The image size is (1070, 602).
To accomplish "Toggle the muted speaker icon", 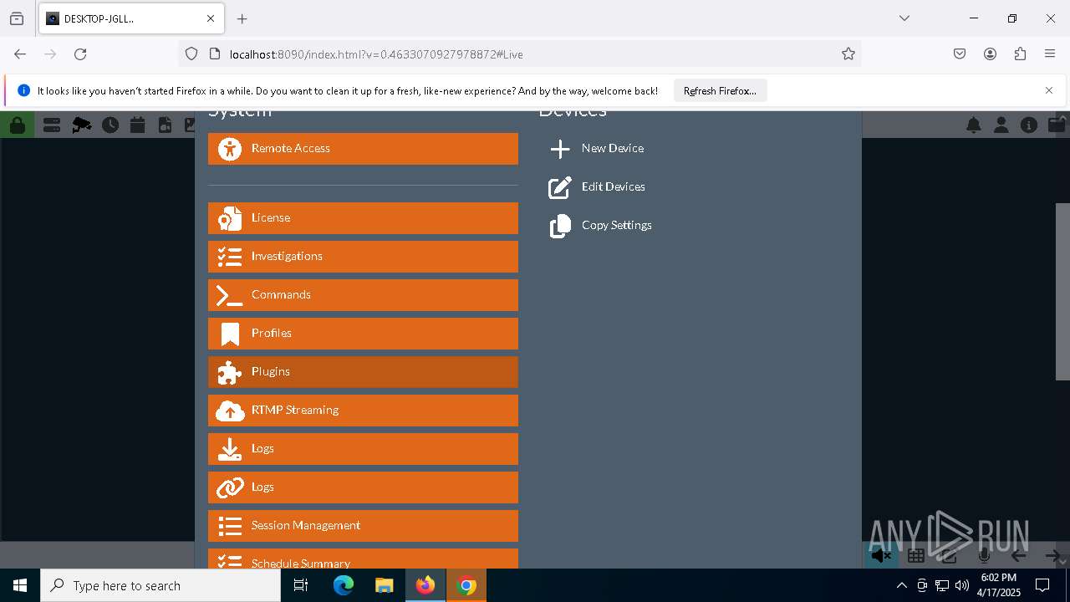I will (881, 555).
